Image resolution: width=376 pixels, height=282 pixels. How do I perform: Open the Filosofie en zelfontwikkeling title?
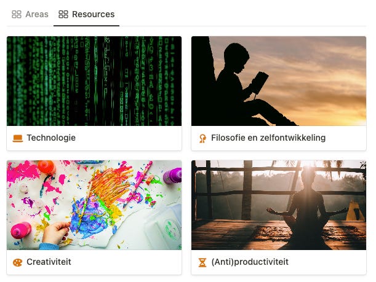point(268,138)
